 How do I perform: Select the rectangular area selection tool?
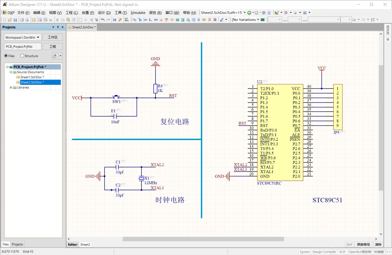point(80,20)
